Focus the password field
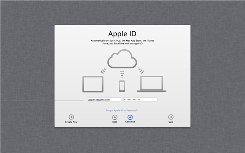 140,99
